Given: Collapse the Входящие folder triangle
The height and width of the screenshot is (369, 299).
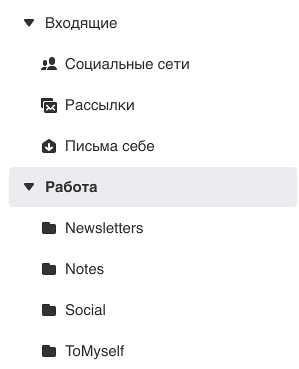Looking at the screenshot, I should 29,23.
